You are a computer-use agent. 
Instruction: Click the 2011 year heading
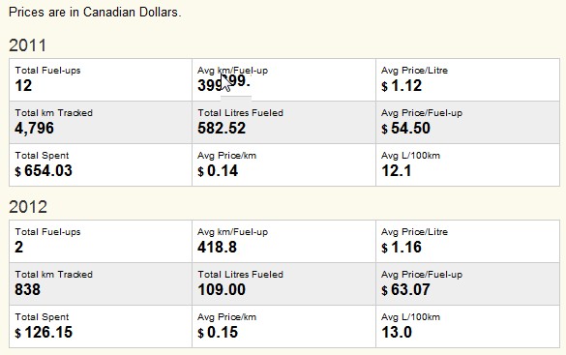28,45
